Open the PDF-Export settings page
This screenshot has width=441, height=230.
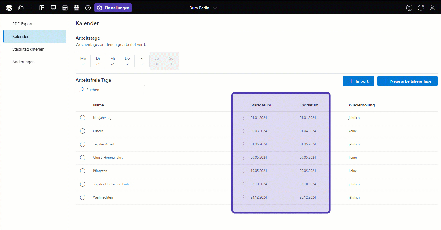pyautogui.click(x=23, y=24)
